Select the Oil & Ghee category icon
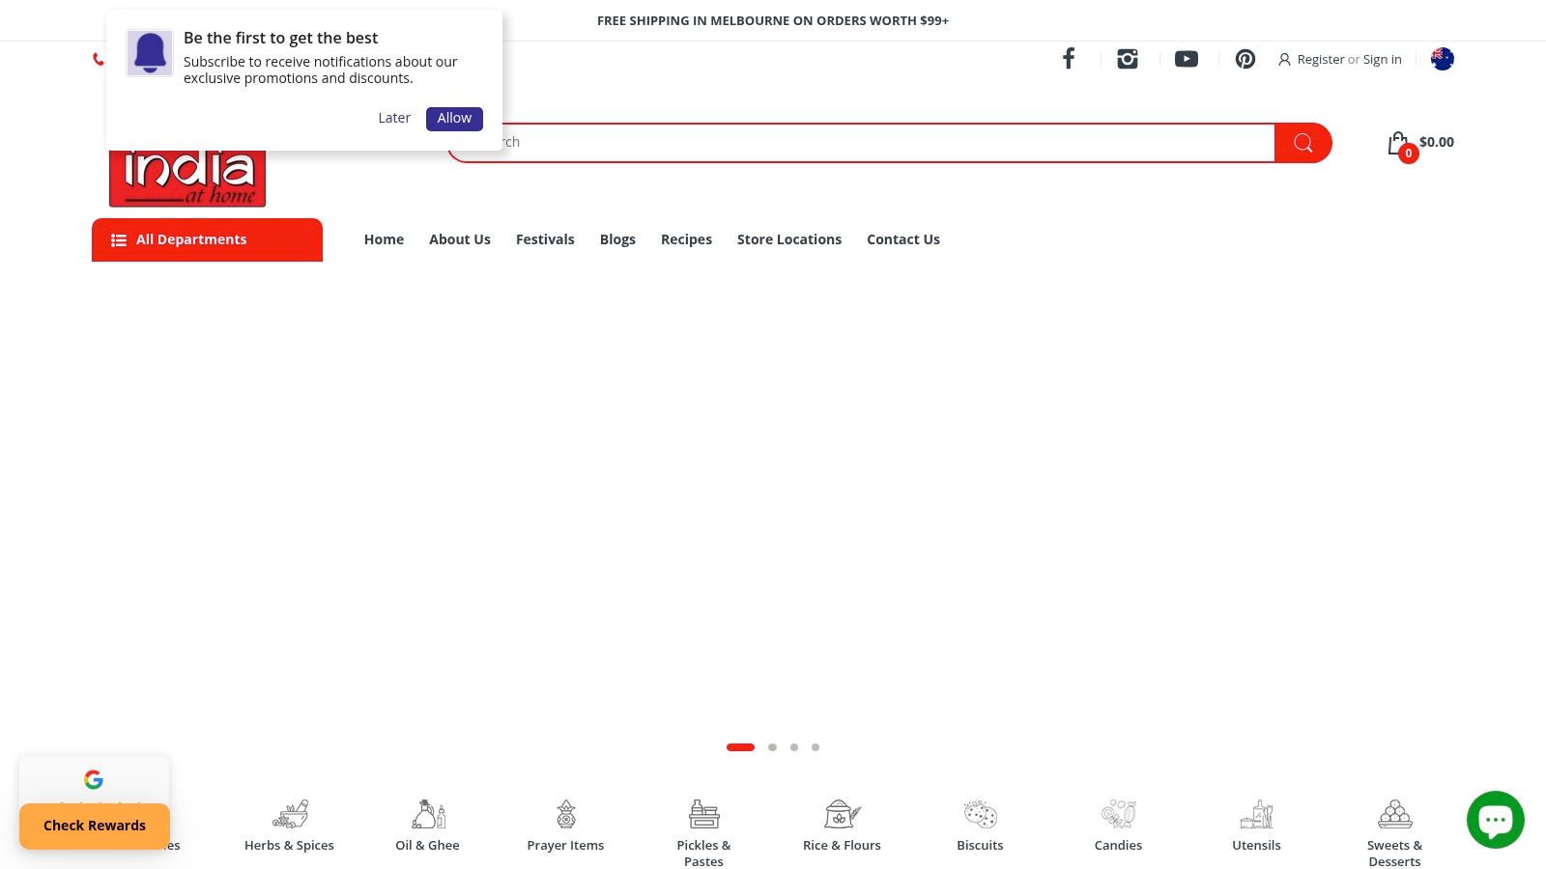1546x869 pixels. point(427,815)
